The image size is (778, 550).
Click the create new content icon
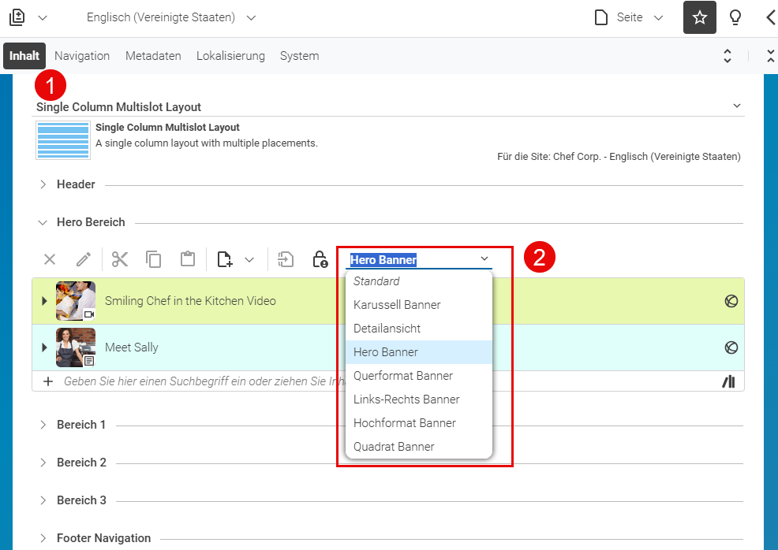coord(224,259)
